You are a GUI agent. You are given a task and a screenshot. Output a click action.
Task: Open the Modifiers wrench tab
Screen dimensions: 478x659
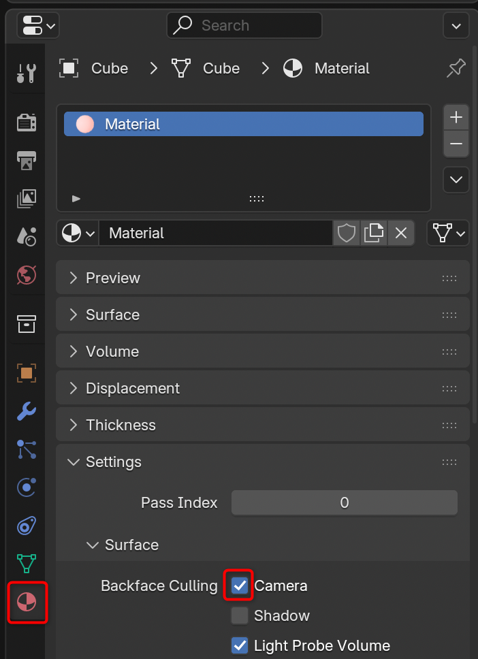[x=27, y=411]
